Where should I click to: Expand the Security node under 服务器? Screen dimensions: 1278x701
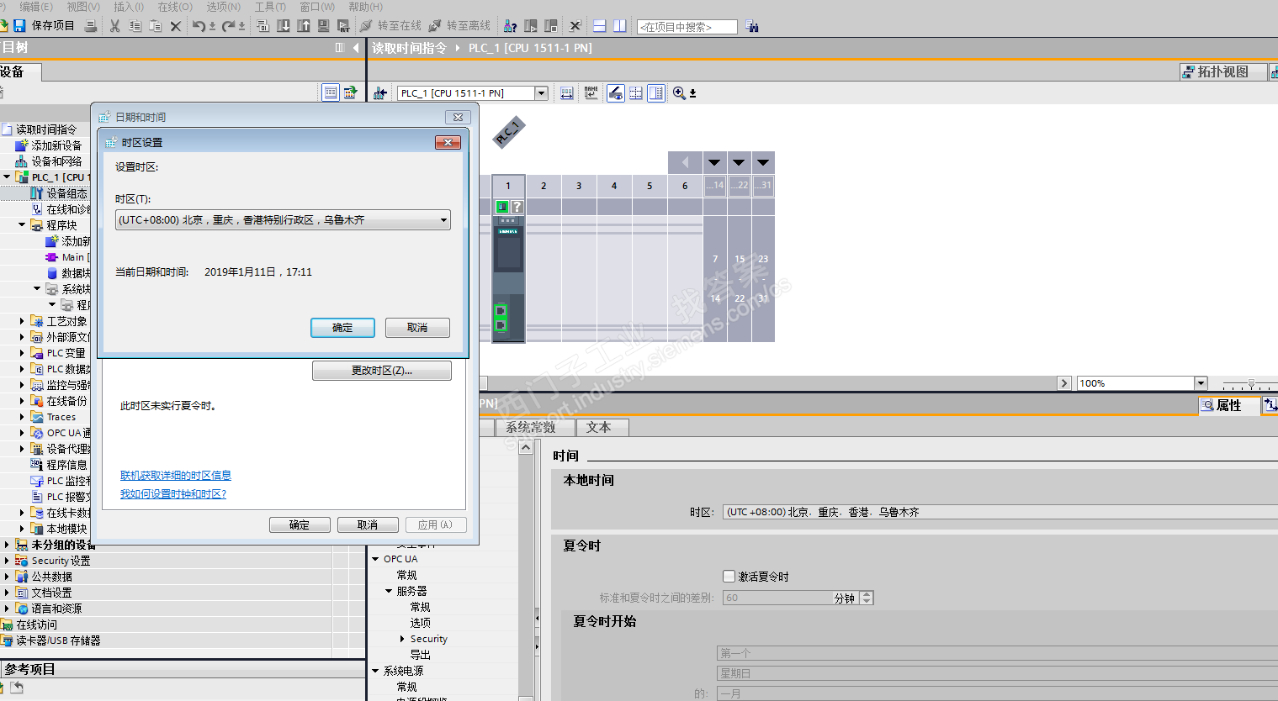point(402,639)
